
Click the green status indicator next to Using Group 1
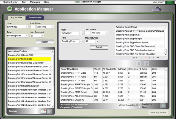pyautogui.click(x=170, y=2)
